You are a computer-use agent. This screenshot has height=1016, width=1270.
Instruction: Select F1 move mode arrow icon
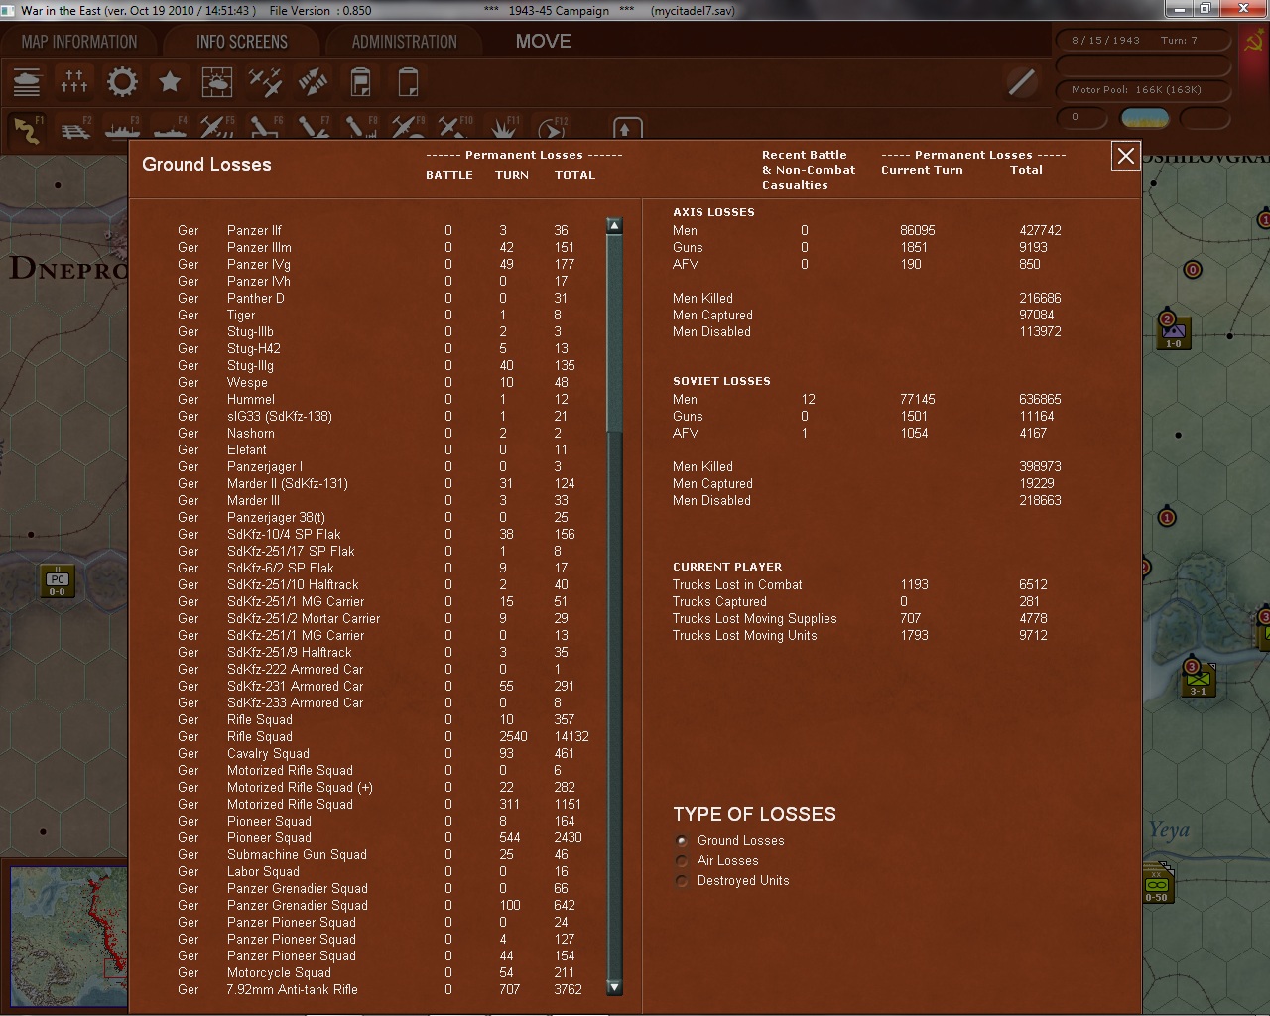click(x=27, y=129)
